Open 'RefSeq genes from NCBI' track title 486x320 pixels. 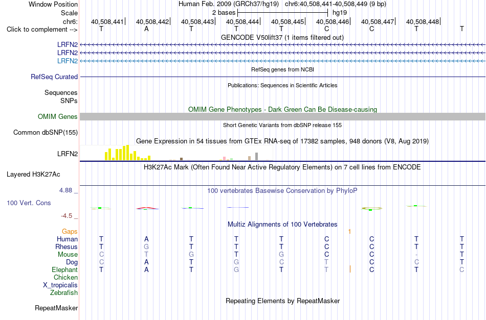[x=282, y=69]
